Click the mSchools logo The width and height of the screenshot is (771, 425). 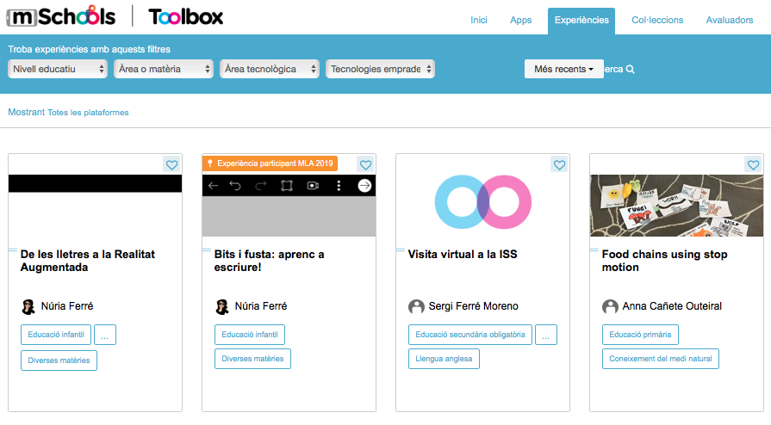tap(61, 16)
